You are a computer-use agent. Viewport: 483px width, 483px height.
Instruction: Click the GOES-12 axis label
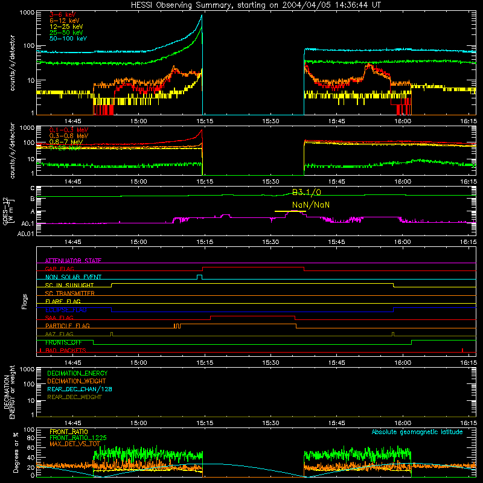(x=8, y=211)
